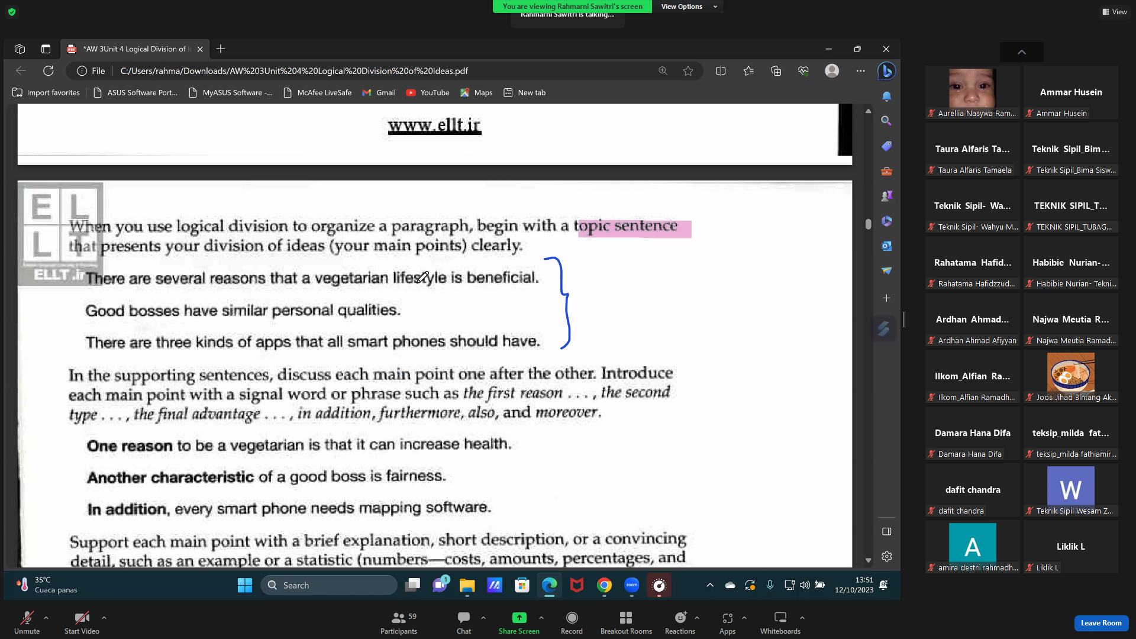1136x639 pixels.
Task: Open Google Chrome from taskbar
Action: click(604, 585)
